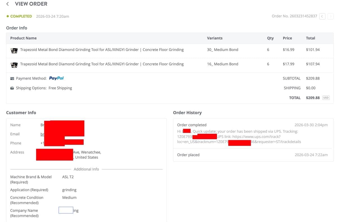Click the 2026-03-24 7:22am timestamp
Screen dimensions: 337x222
[311, 155]
